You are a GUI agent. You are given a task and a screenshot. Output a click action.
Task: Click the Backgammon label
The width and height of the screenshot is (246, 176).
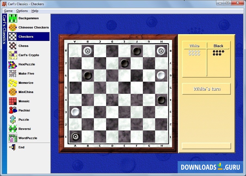29,18
